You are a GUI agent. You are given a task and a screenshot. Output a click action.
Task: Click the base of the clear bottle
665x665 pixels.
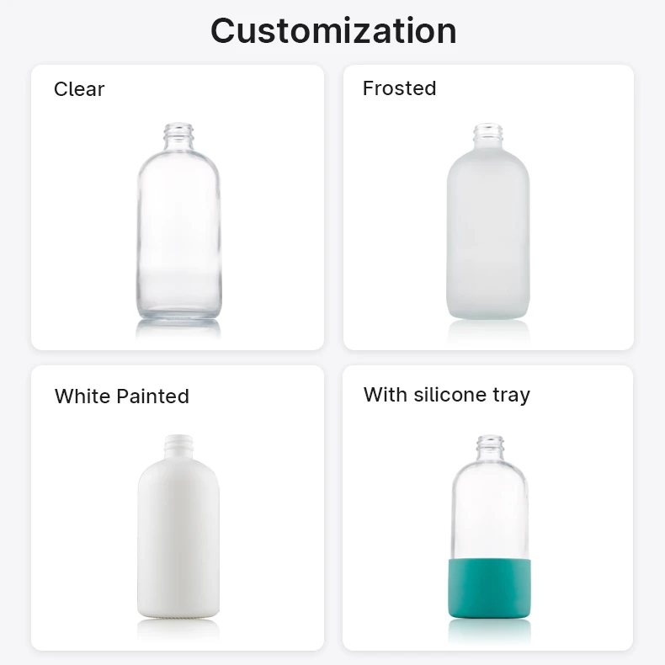178,313
